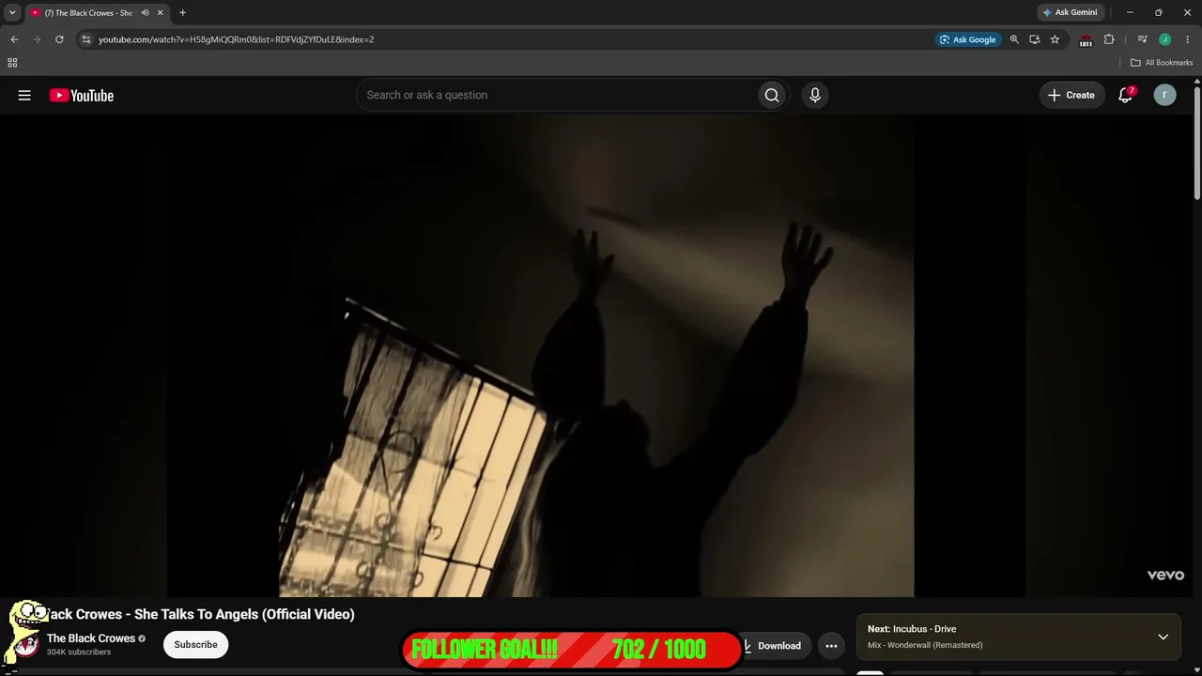Start voice search with the microphone
1202x676 pixels.
coord(815,95)
